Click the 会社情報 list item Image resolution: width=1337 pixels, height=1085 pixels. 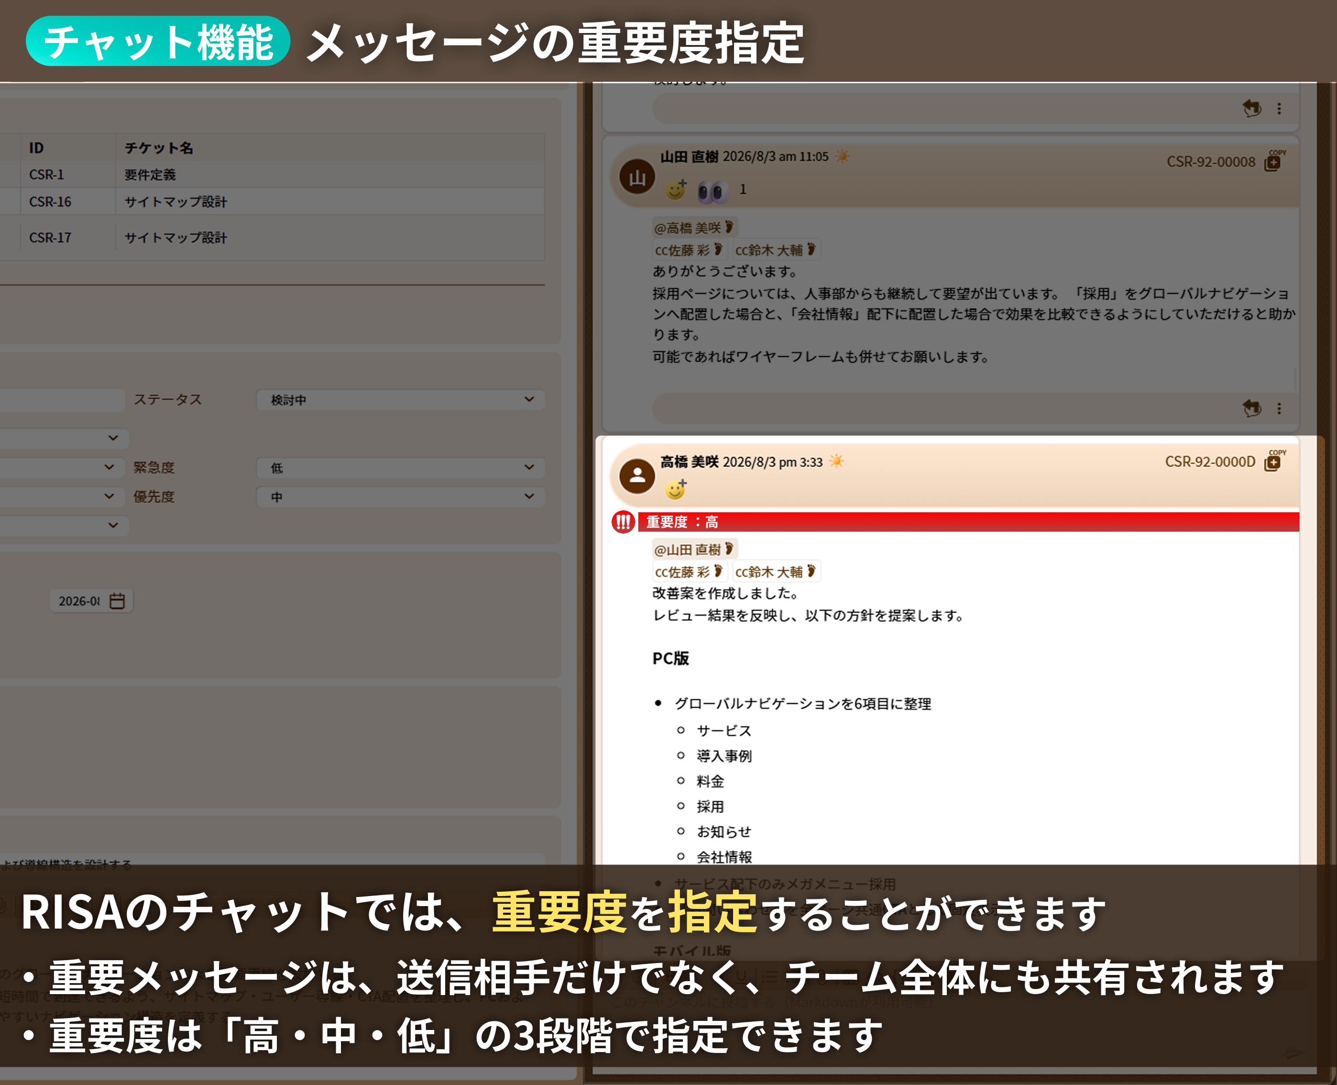coord(724,856)
